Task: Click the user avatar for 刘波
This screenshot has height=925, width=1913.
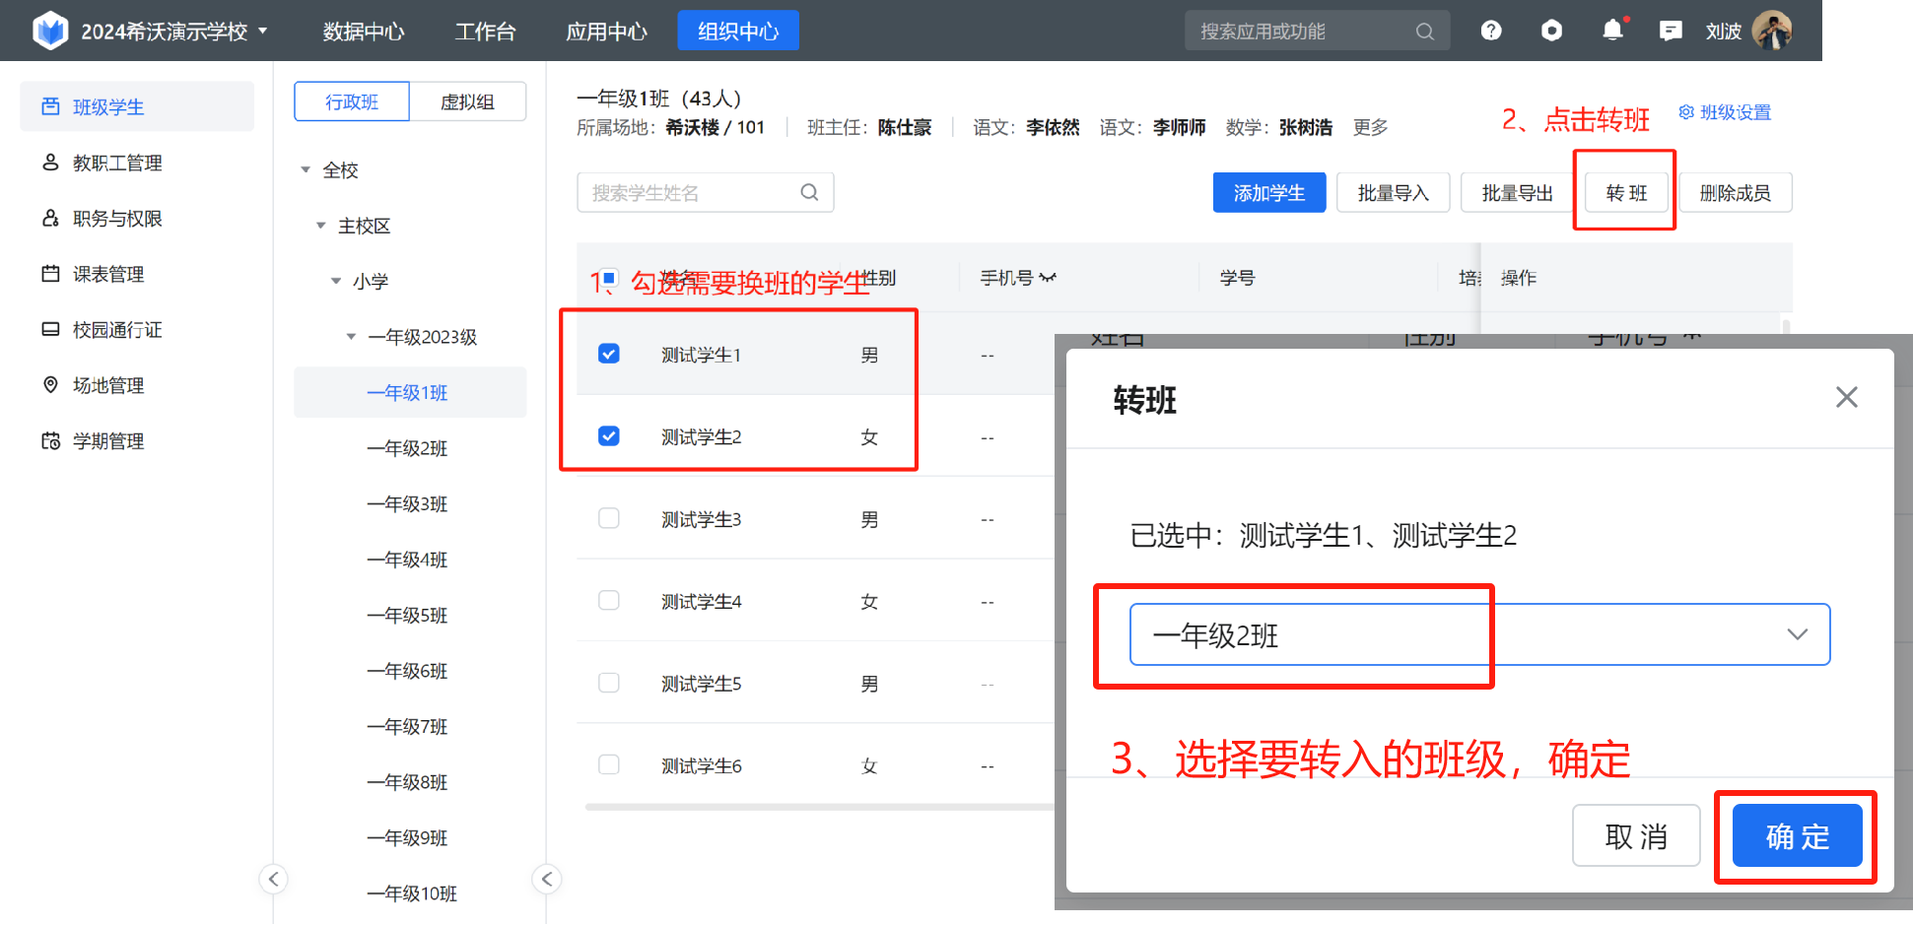Action: click(1772, 31)
